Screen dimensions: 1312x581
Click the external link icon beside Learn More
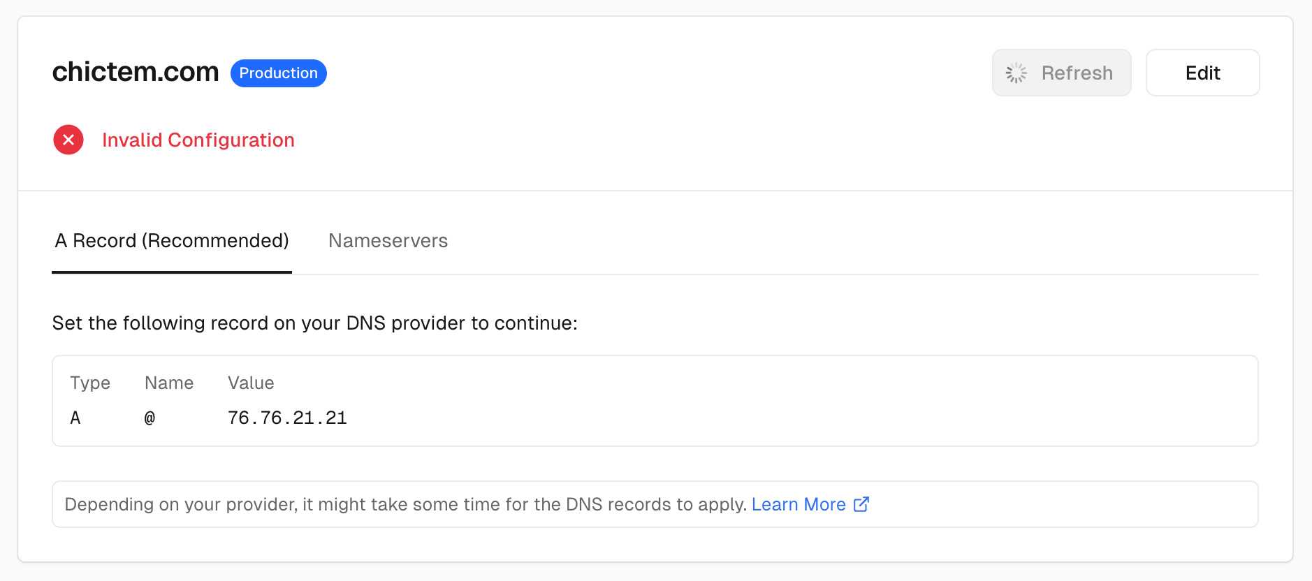[x=861, y=504]
